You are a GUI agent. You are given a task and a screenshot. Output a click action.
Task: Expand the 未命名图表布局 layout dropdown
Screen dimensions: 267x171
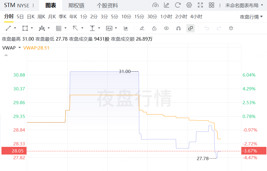[244, 5]
